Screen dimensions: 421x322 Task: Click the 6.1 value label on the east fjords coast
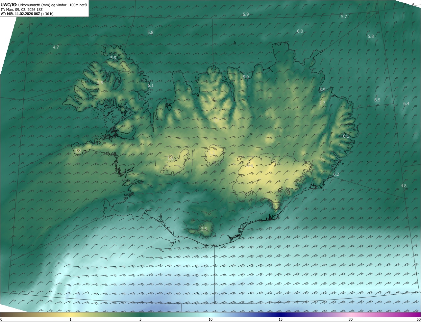346,136
